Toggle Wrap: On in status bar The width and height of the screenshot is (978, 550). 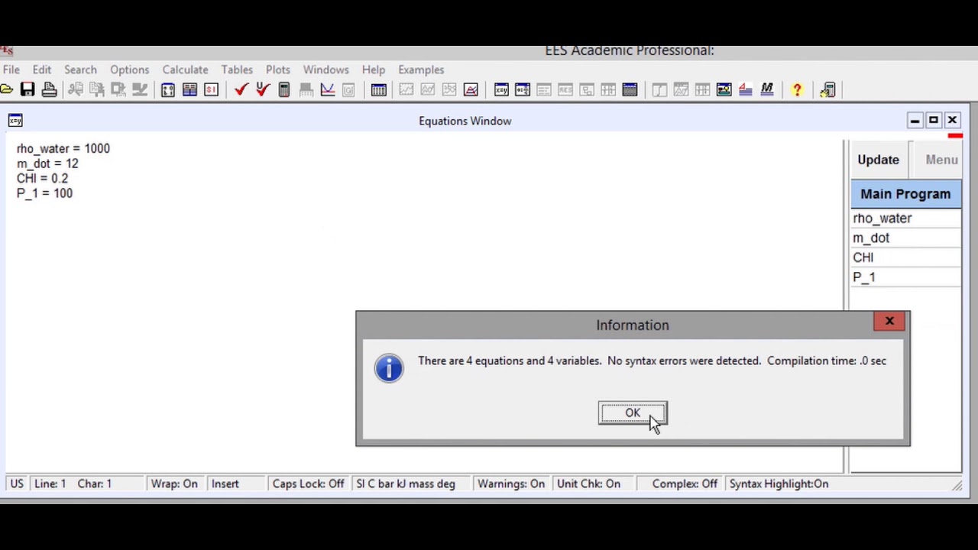[x=174, y=484]
